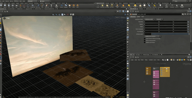This screenshot has width=192, height=98.
Task: Switch to the Render parameter tab
Action: 138,17
